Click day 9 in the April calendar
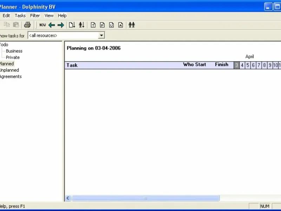The height and width of the screenshot is (211, 281). [x=270, y=65]
